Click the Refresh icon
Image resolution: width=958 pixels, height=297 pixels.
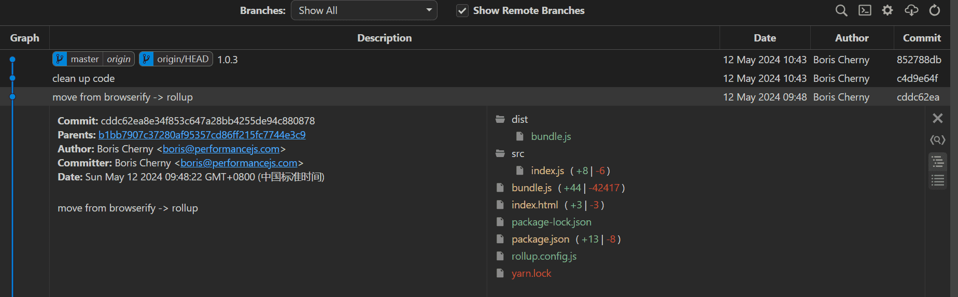935,10
